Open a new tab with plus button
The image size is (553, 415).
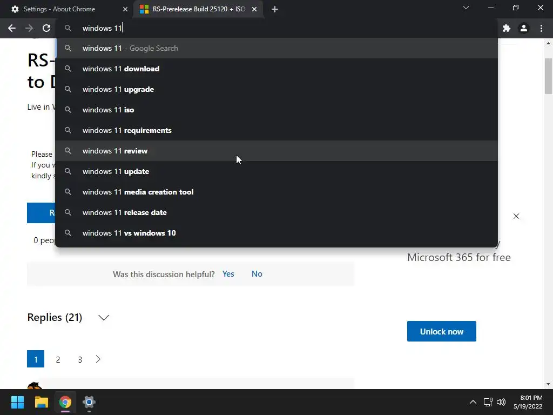coord(275,9)
